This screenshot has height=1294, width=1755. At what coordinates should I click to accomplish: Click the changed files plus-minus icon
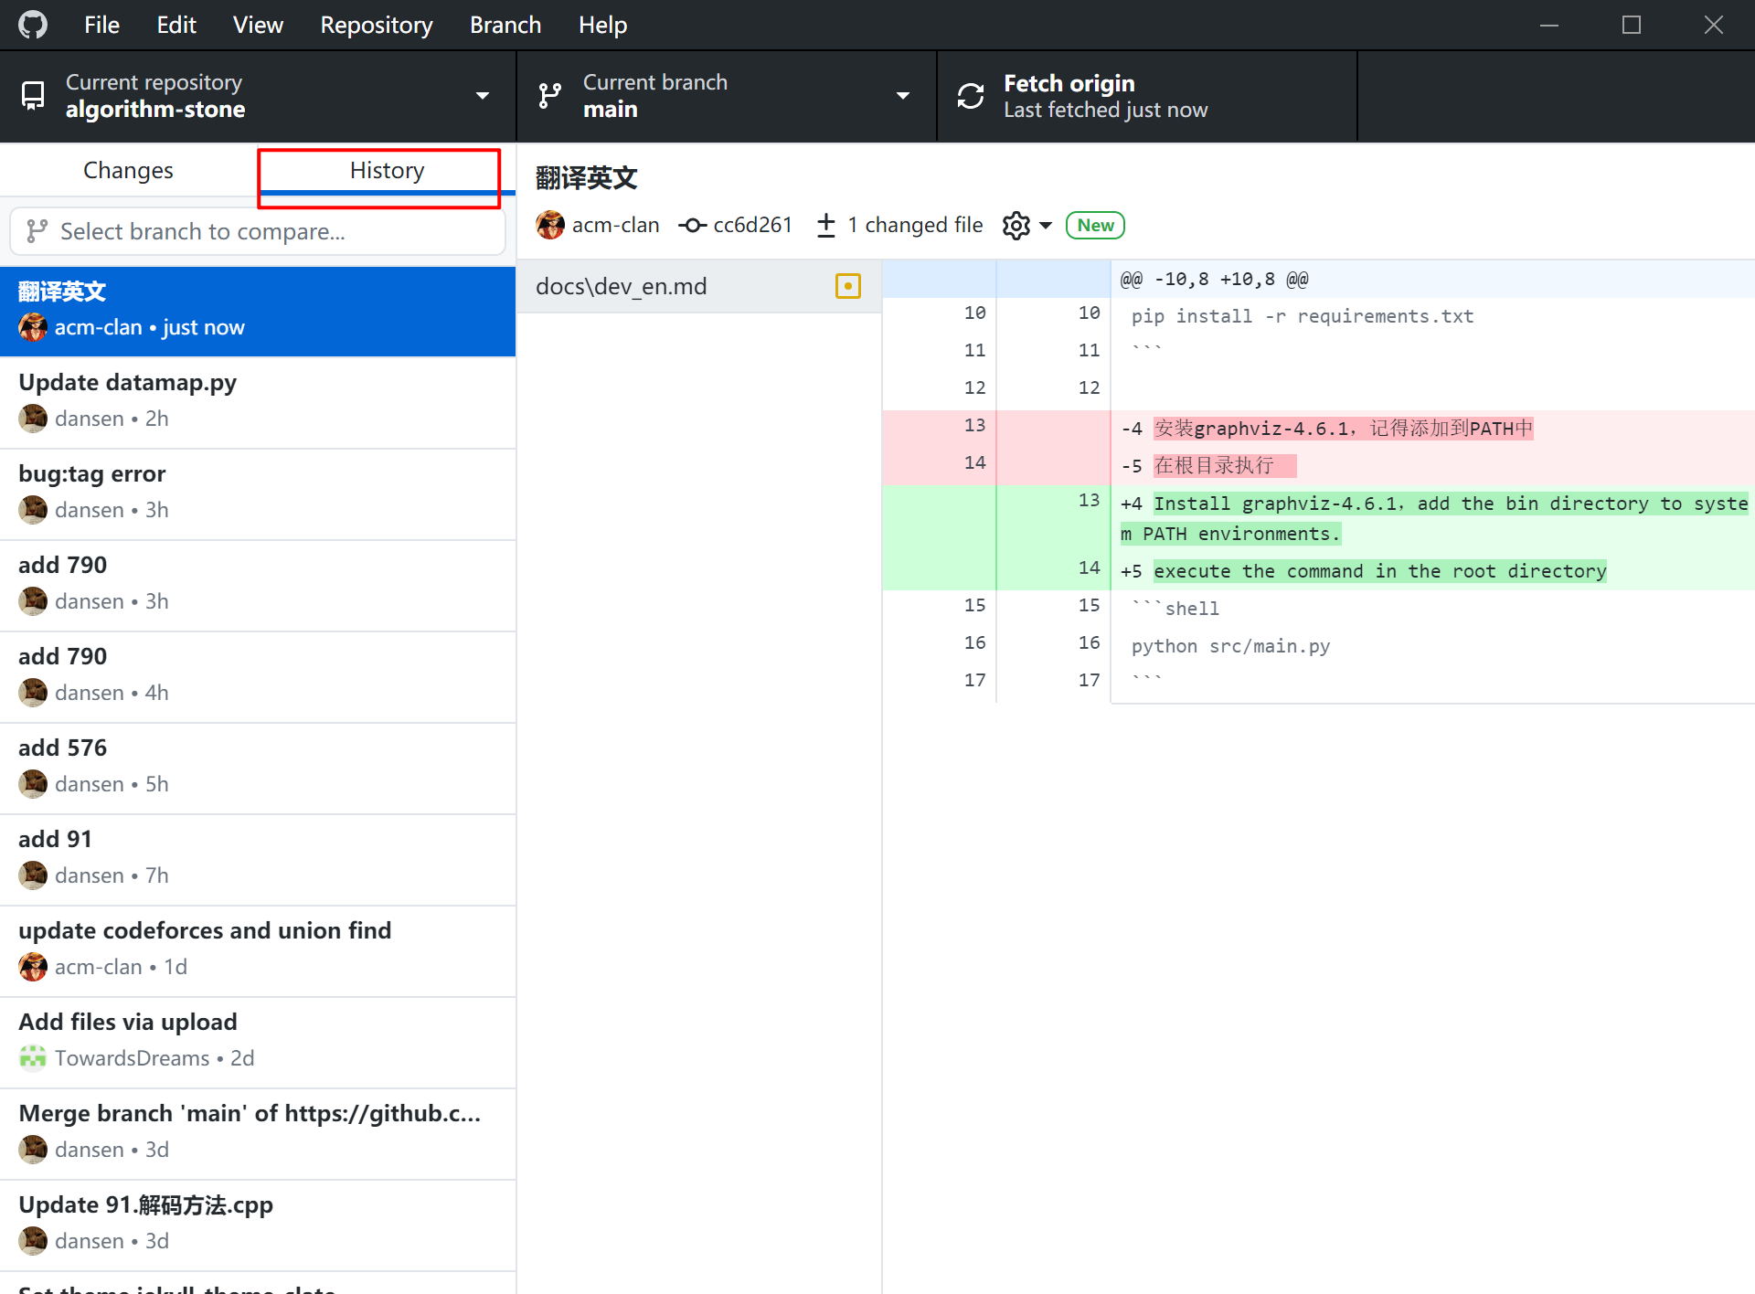pos(826,226)
